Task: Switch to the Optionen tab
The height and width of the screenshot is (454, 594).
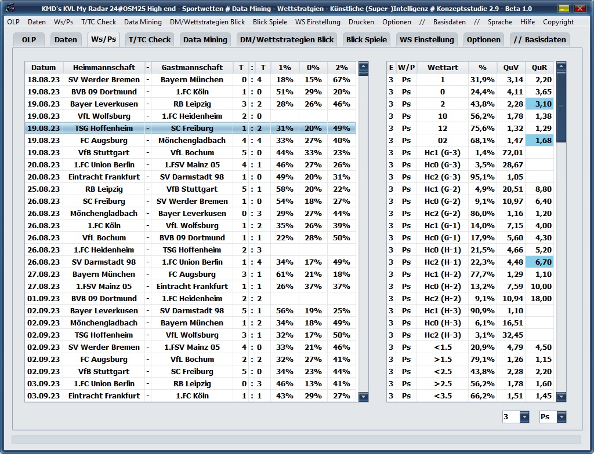Action: [x=483, y=40]
